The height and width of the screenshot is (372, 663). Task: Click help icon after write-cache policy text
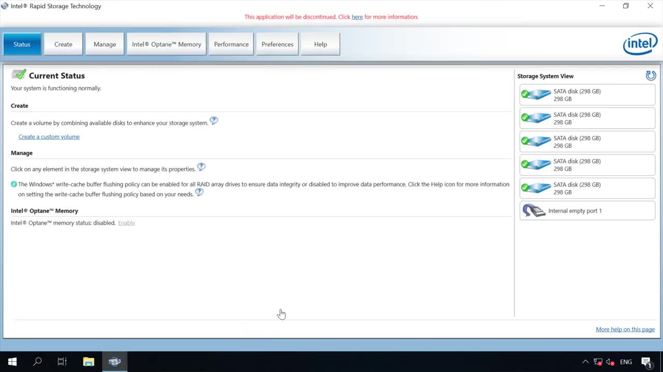(x=199, y=192)
